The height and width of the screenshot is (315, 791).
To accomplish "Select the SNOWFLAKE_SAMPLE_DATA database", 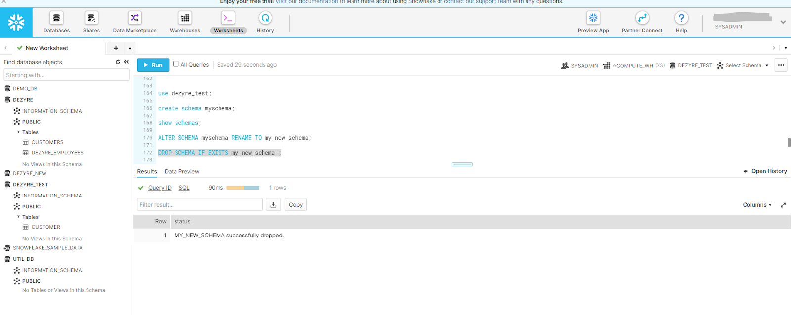I will tap(47, 248).
